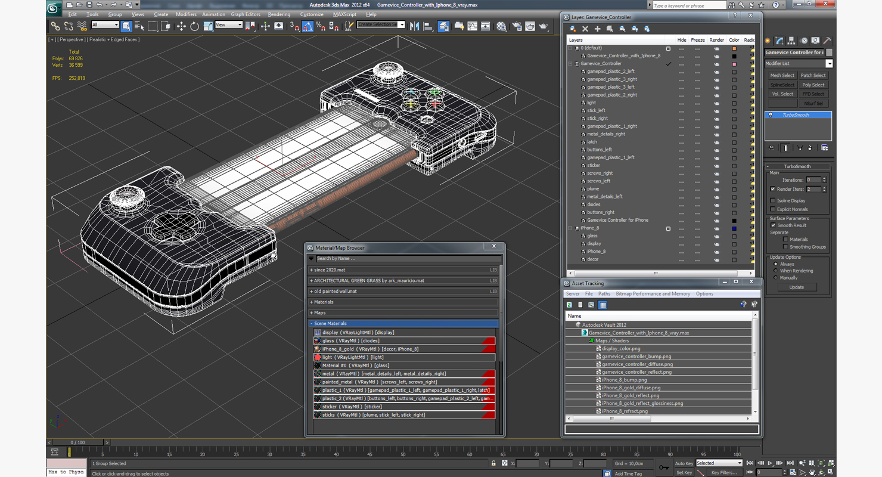
Task: Open Bitmap Performance and Memory menu
Action: coord(653,294)
